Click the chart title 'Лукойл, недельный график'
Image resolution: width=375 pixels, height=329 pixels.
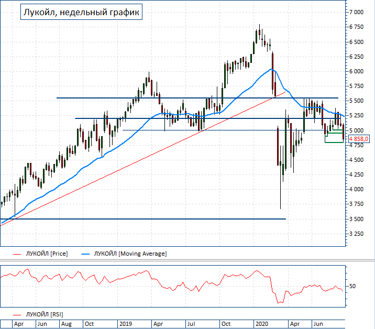pyautogui.click(x=81, y=12)
